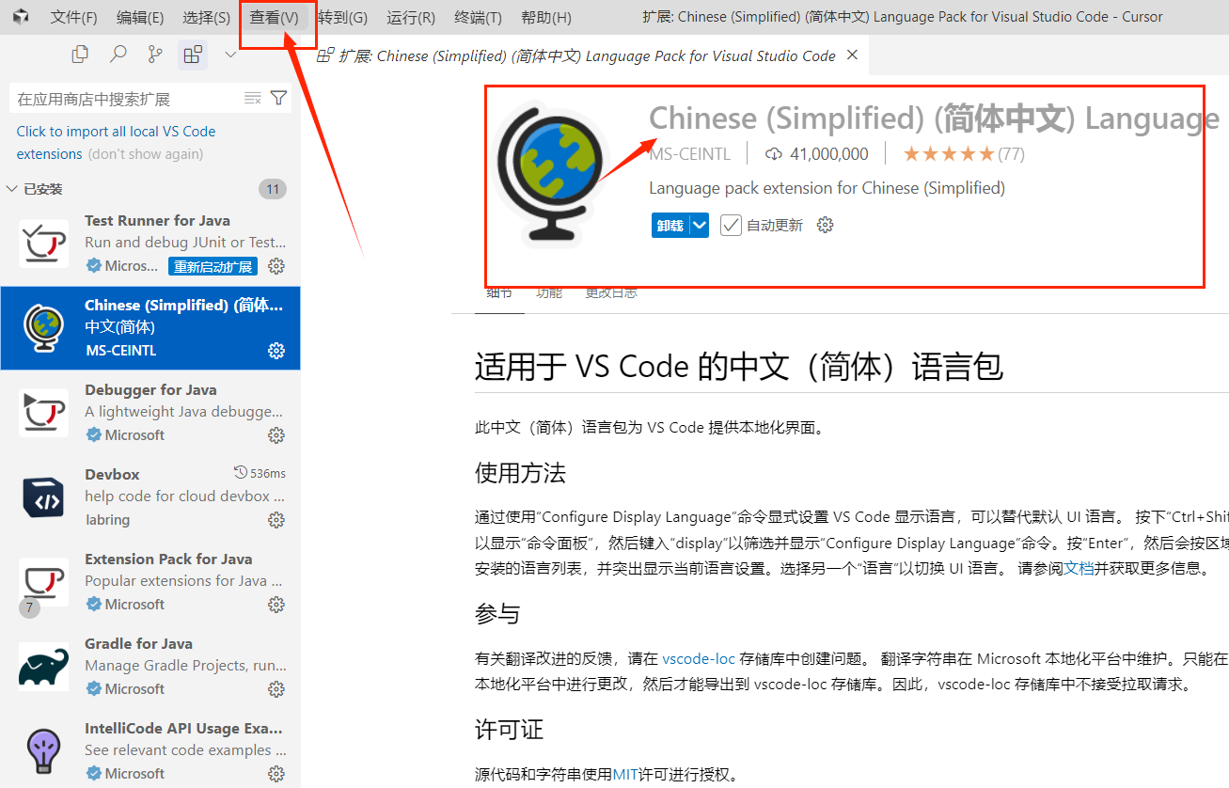Toggle the 自动更新 checkbox
1229x788 pixels.
click(x=731, y=225)
